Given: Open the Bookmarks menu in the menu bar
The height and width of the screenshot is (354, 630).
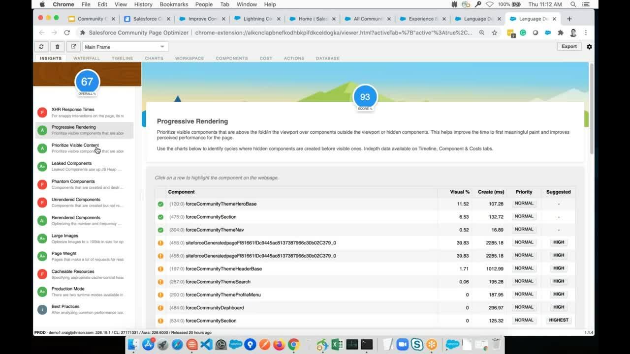Looking at the screenshot, I should 174,4.
